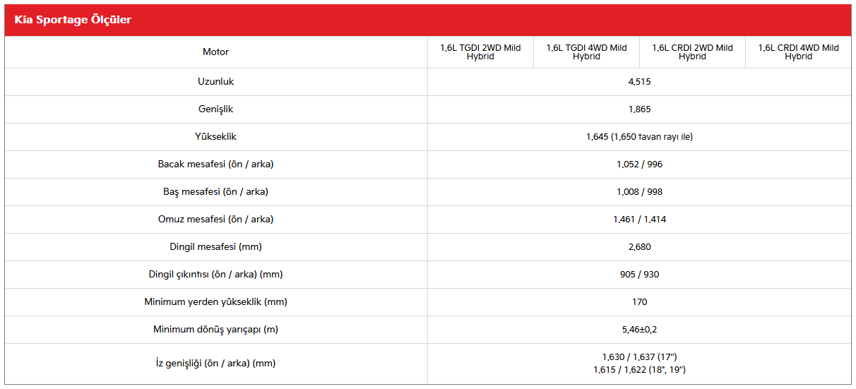Select the 'İz genişliği (ön / arka) (mm)' label
This screenshot has height=389, width=856.
pos(215,364)
